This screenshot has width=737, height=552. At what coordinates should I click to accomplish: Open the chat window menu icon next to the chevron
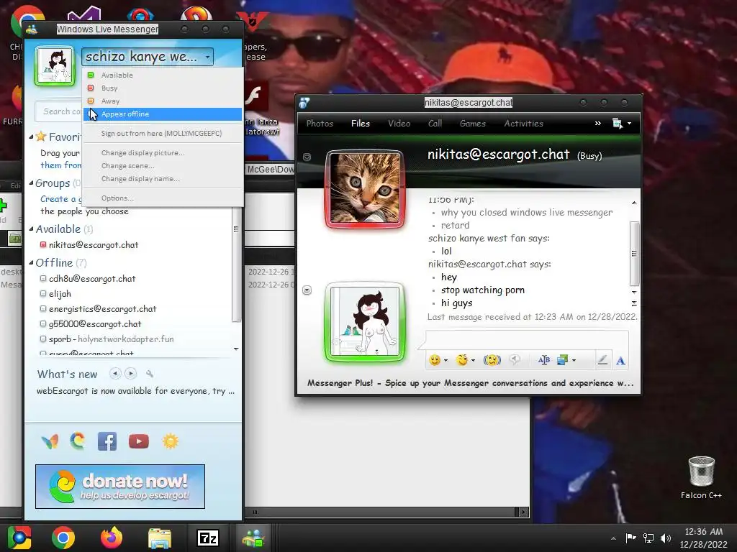point(622,124)
